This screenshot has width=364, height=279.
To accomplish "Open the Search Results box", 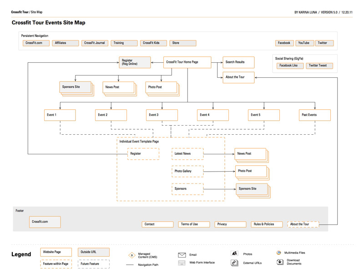I will (x=238, y=62).
